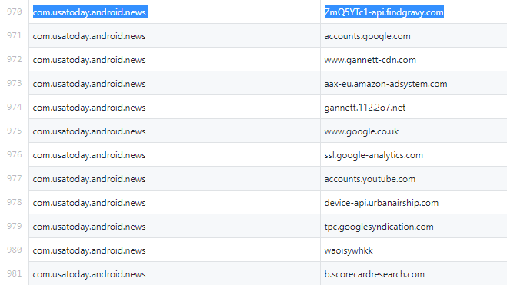Select line number 978
The image size is (507, 285).
point(14,202)
